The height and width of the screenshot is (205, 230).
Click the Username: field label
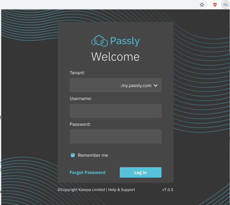point(81,98)
